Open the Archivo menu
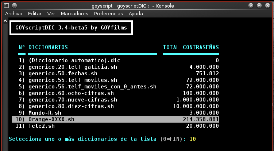 13,13
